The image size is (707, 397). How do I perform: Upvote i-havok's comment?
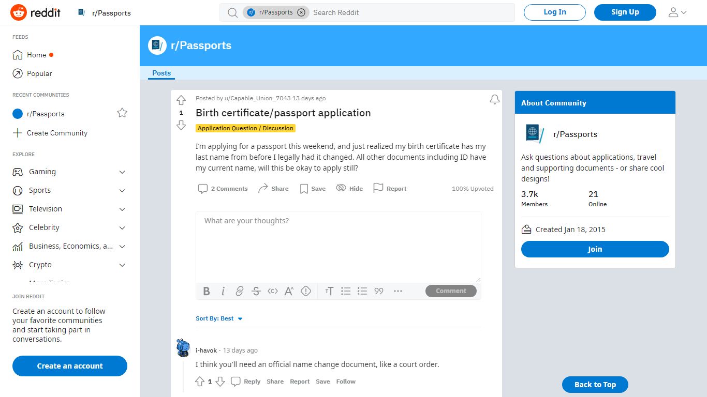pyautogui.click(x=200, y=381)
